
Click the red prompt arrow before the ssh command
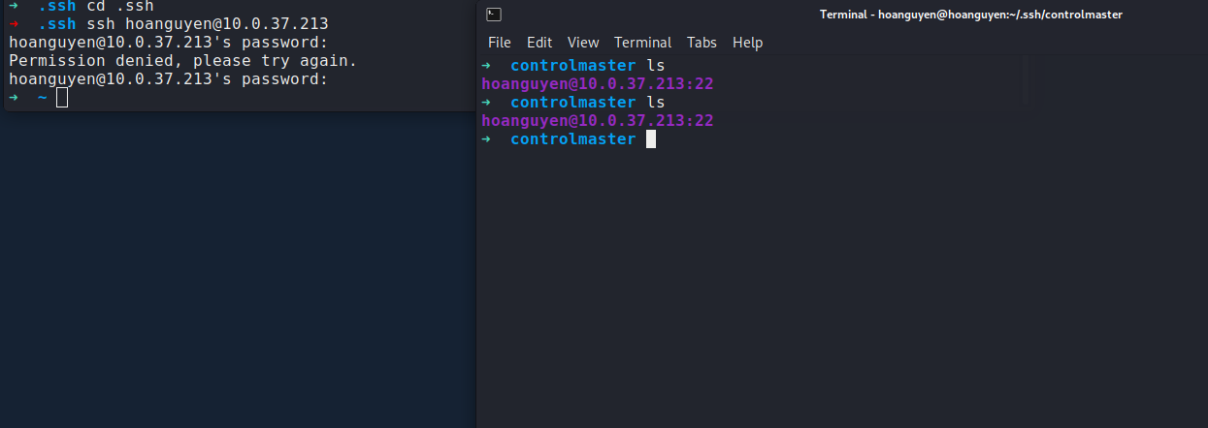(x=14, y=23)
